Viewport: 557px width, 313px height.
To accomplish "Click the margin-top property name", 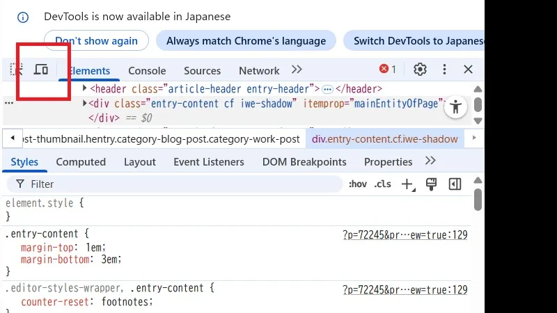I will pyautogui.click(x=47, y=248).
